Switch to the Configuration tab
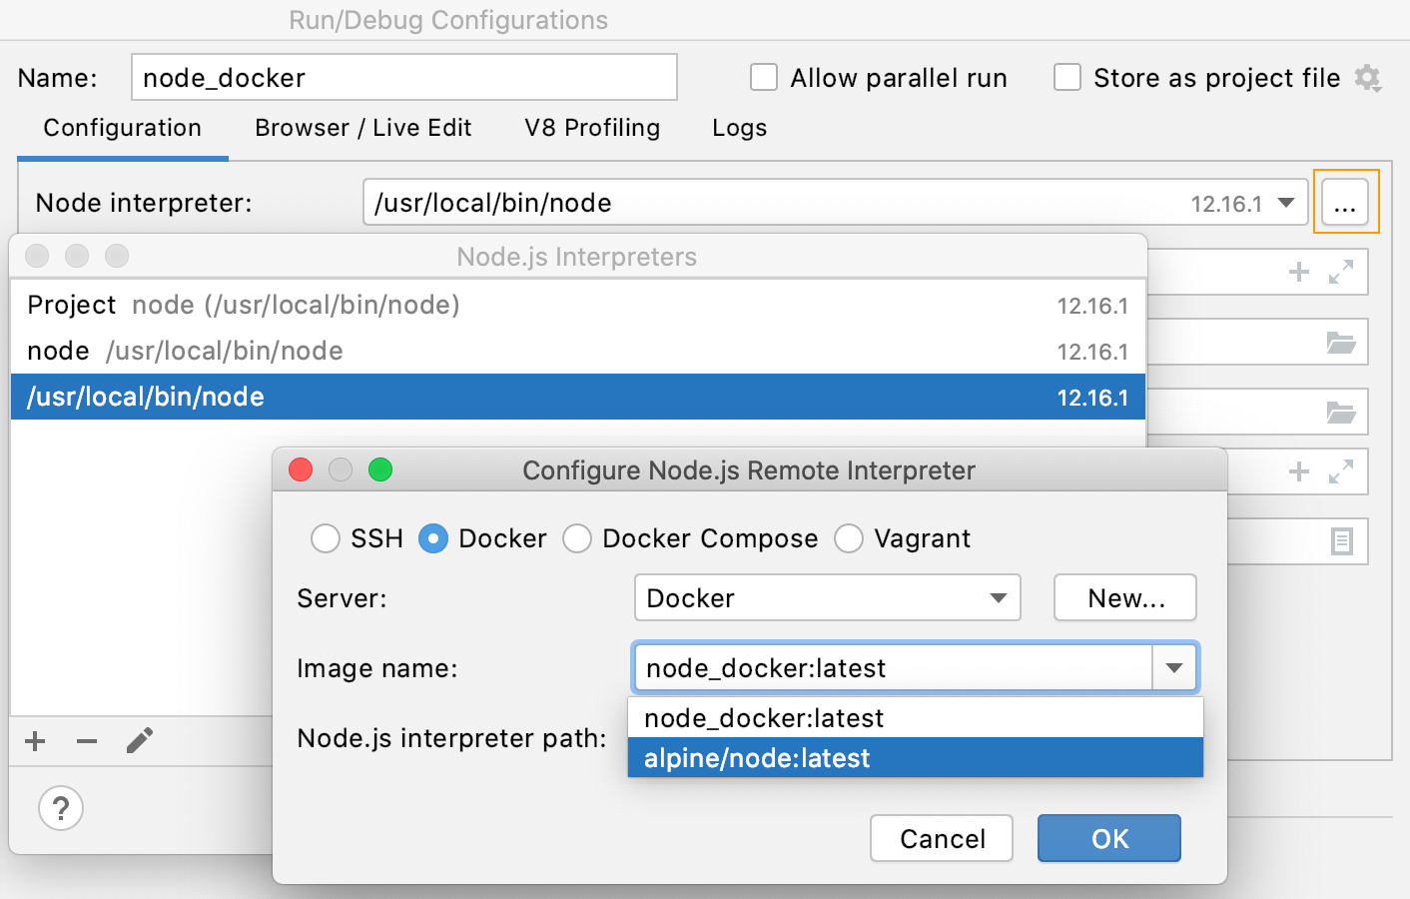Image resolution: width=1410 pixels, height=899 pixels. (x=123, y=128)
